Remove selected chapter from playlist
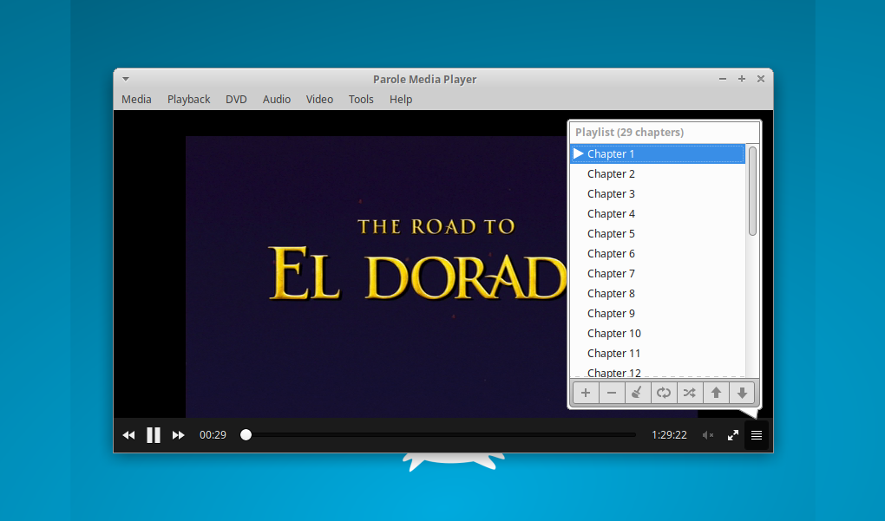The width and height of the screenshot is (885, 521). [612, 393]
